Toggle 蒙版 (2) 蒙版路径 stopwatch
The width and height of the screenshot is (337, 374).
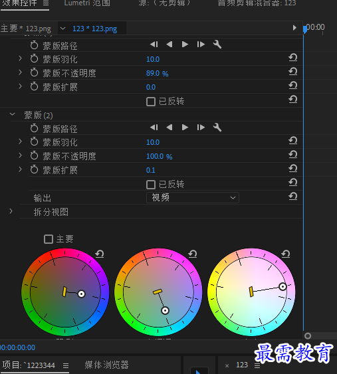[x=34, y=128]
